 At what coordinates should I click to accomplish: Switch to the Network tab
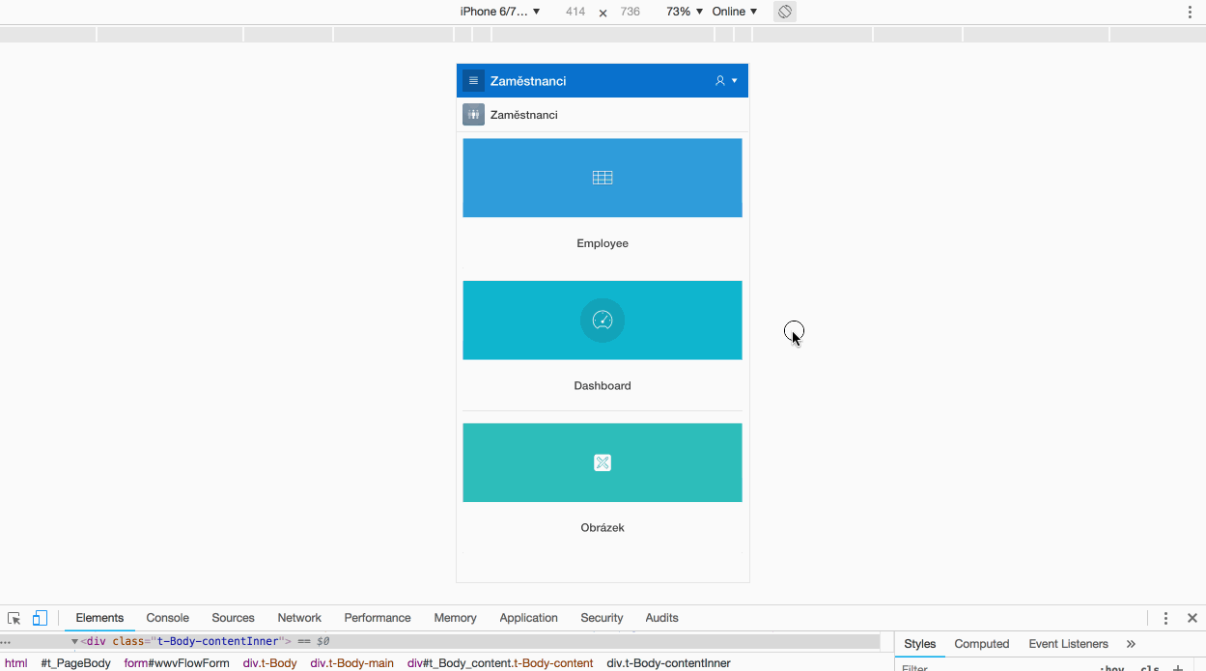pos(299,618)
